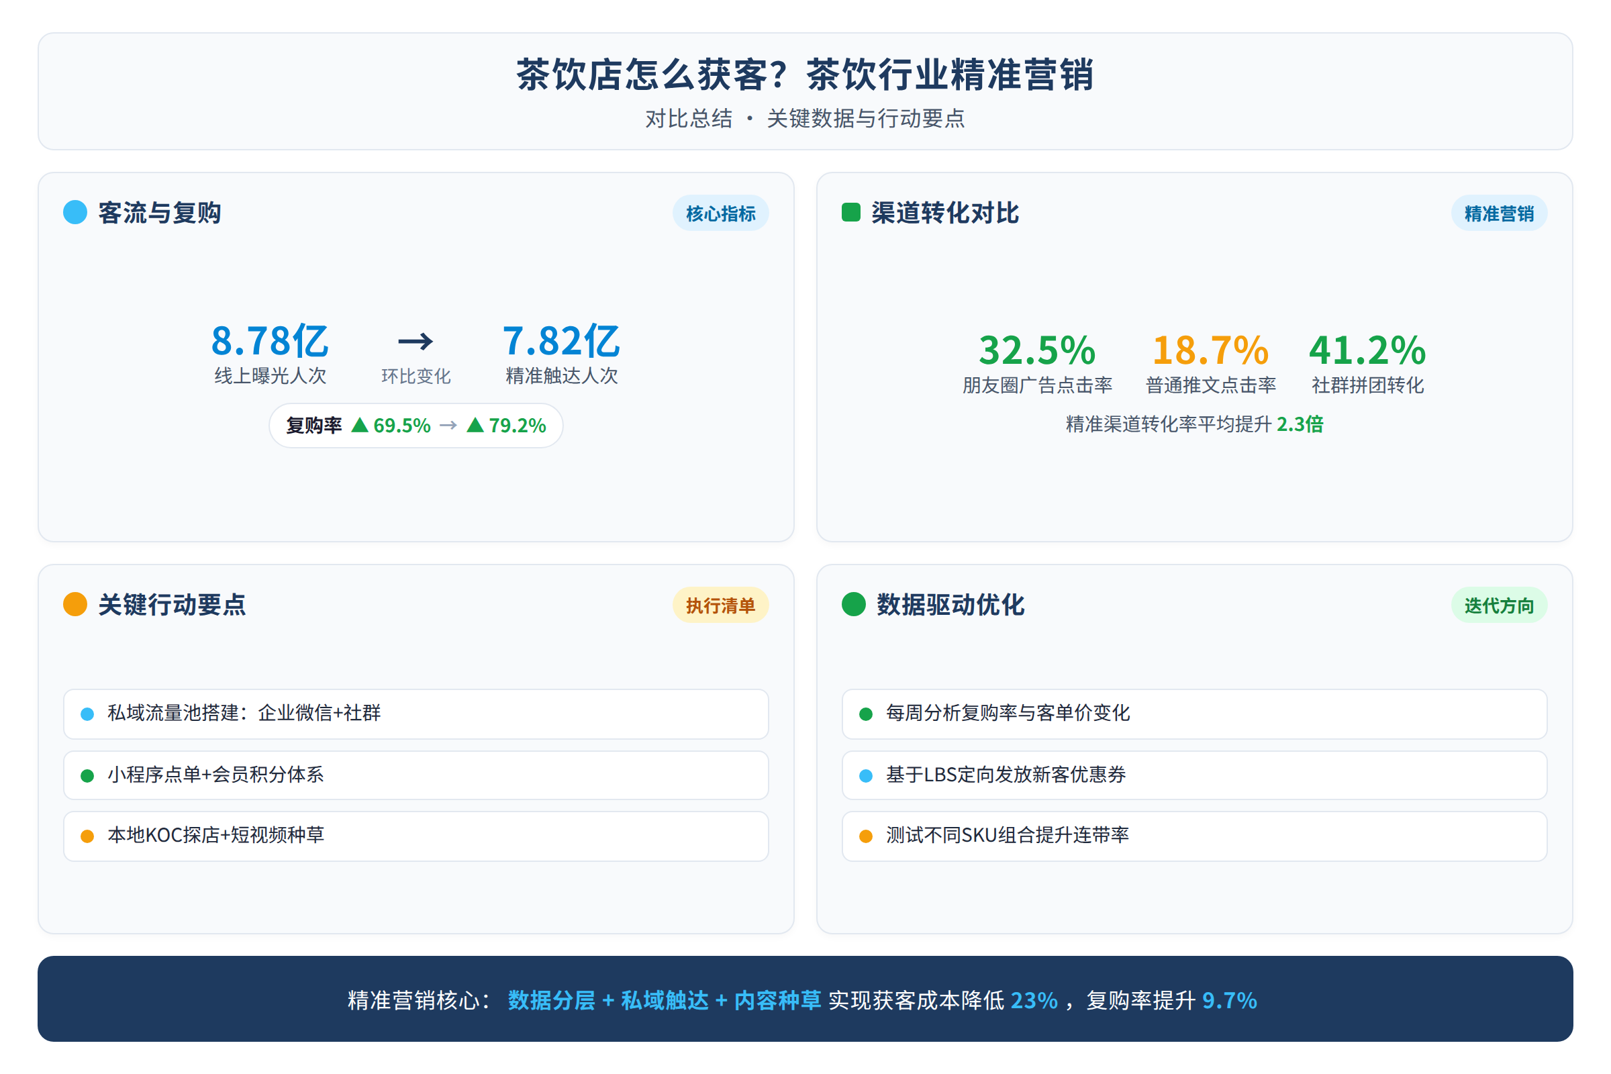Screen dimensions: 1611x1074
Task: Click the 32.5% 朋友圈广告点击率 value
Action: click(x=1037, y=350)
